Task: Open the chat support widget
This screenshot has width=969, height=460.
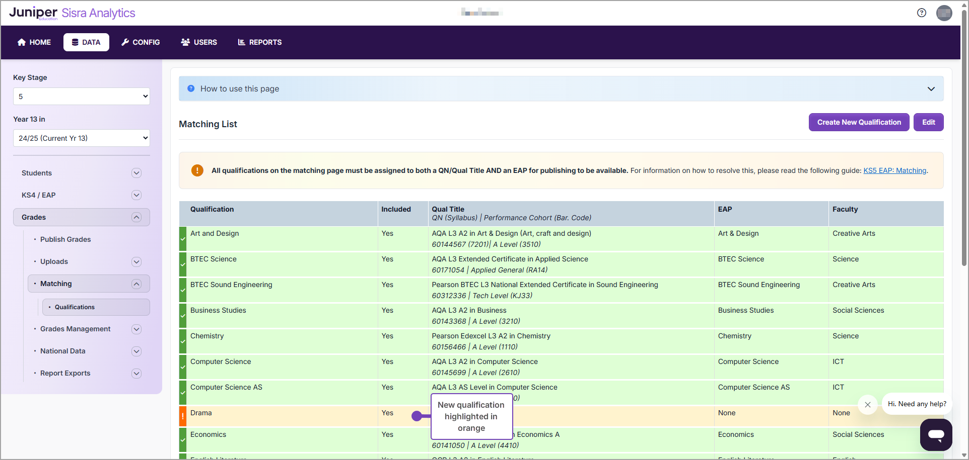Action: (936, 434)
